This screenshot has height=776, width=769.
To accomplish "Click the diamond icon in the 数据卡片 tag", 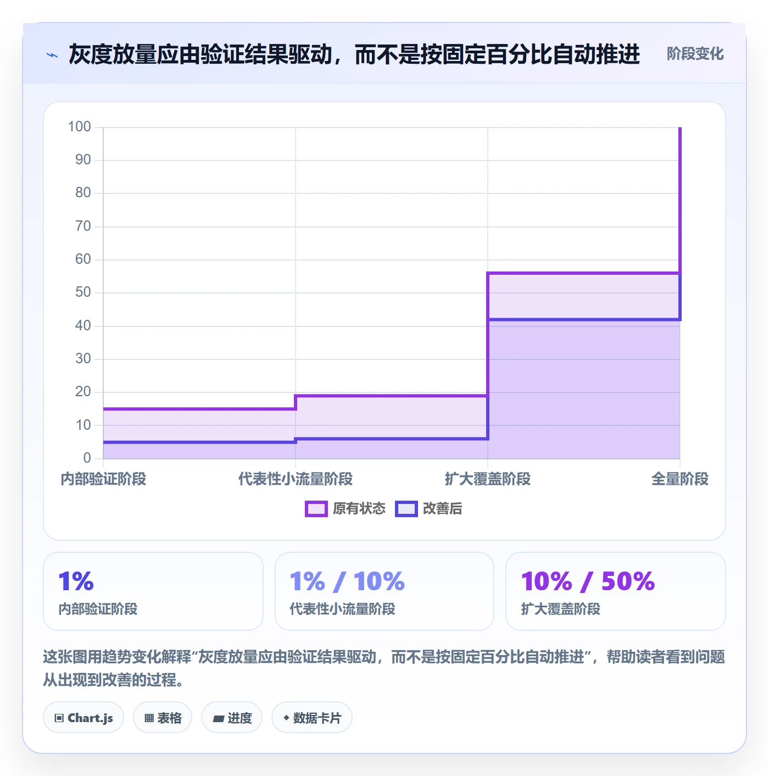I will 286,718.
